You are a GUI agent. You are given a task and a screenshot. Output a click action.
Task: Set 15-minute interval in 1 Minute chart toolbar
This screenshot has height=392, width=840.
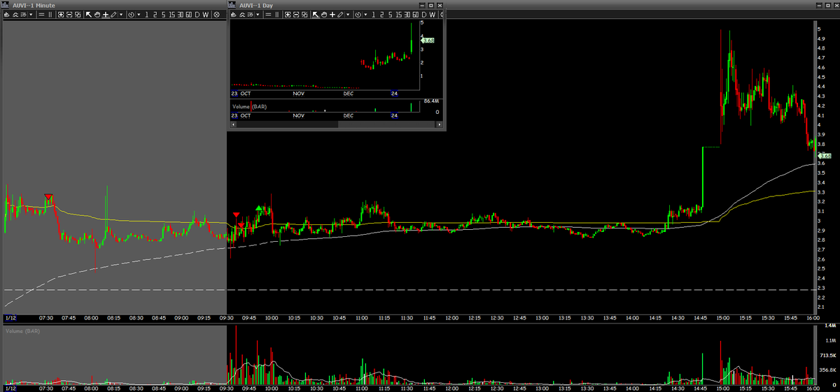click(171, 15)
